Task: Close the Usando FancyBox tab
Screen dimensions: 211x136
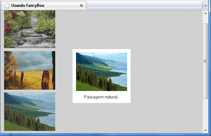Action: (81, 6)
